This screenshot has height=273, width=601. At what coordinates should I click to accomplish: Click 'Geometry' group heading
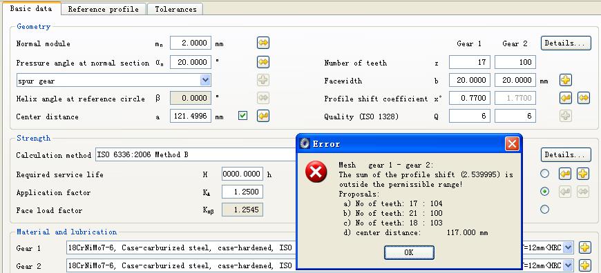click(33, 26)
